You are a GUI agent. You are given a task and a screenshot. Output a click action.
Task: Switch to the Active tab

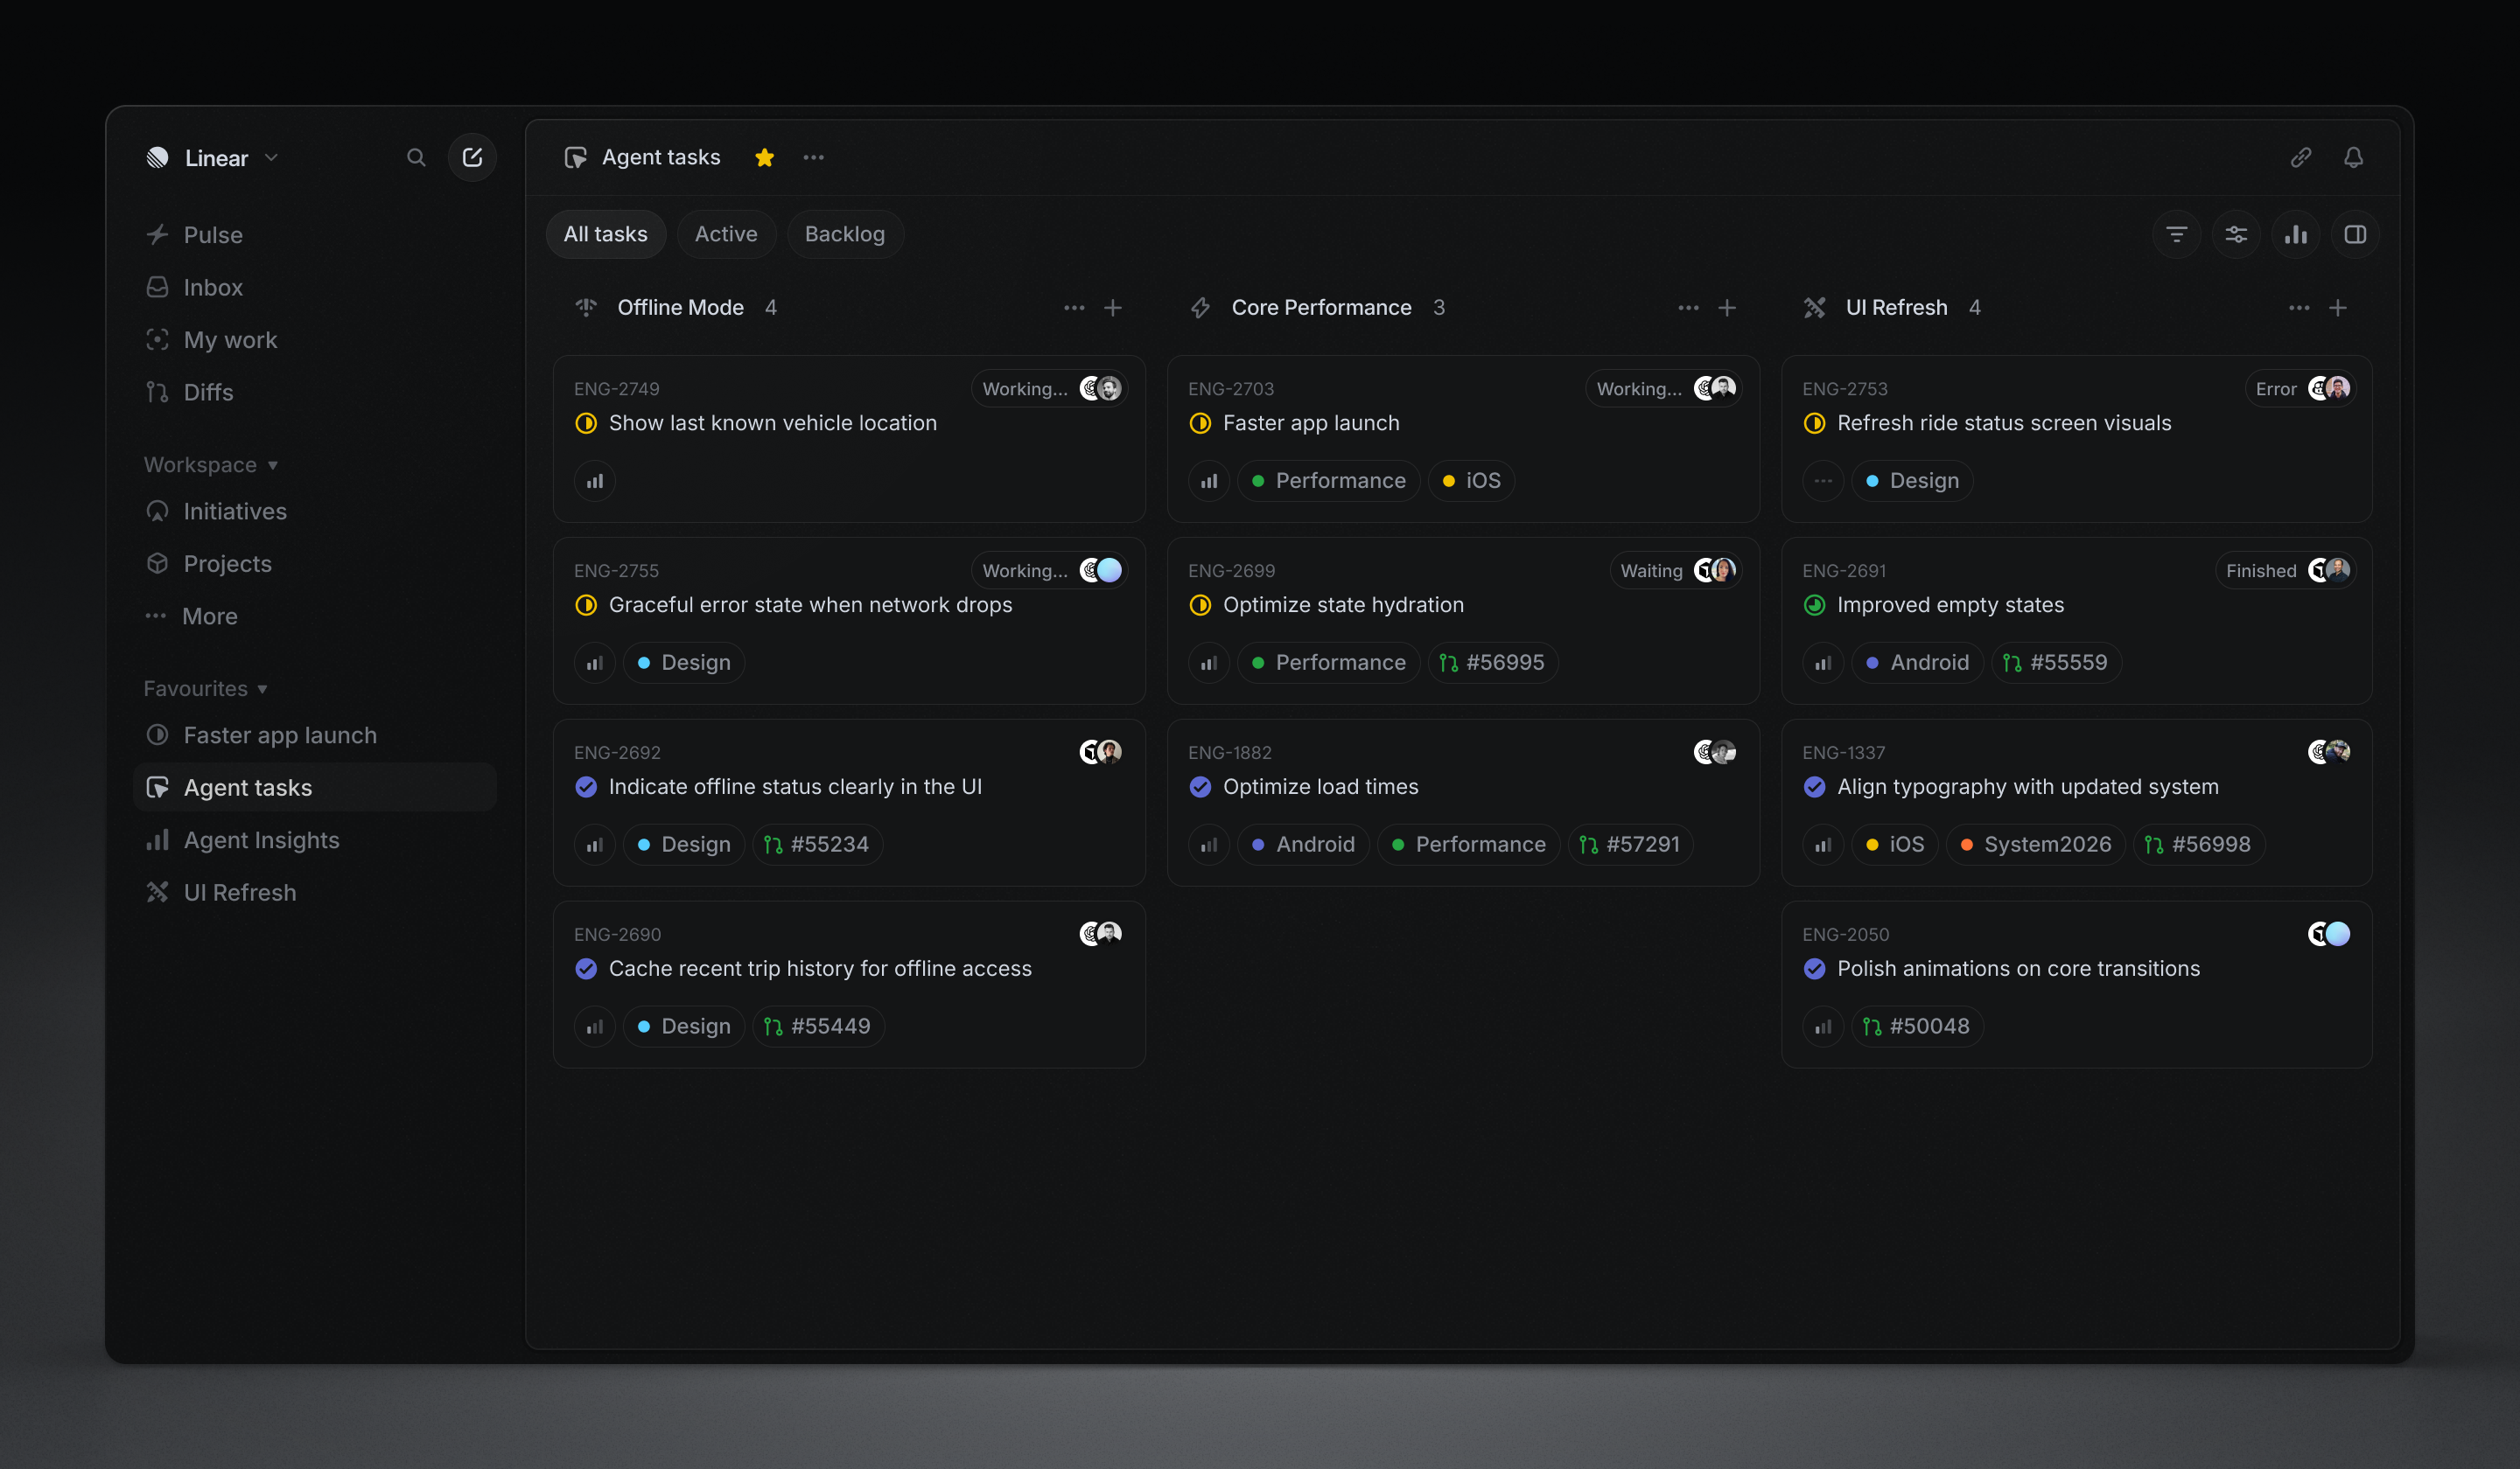[x=726, y=235]
